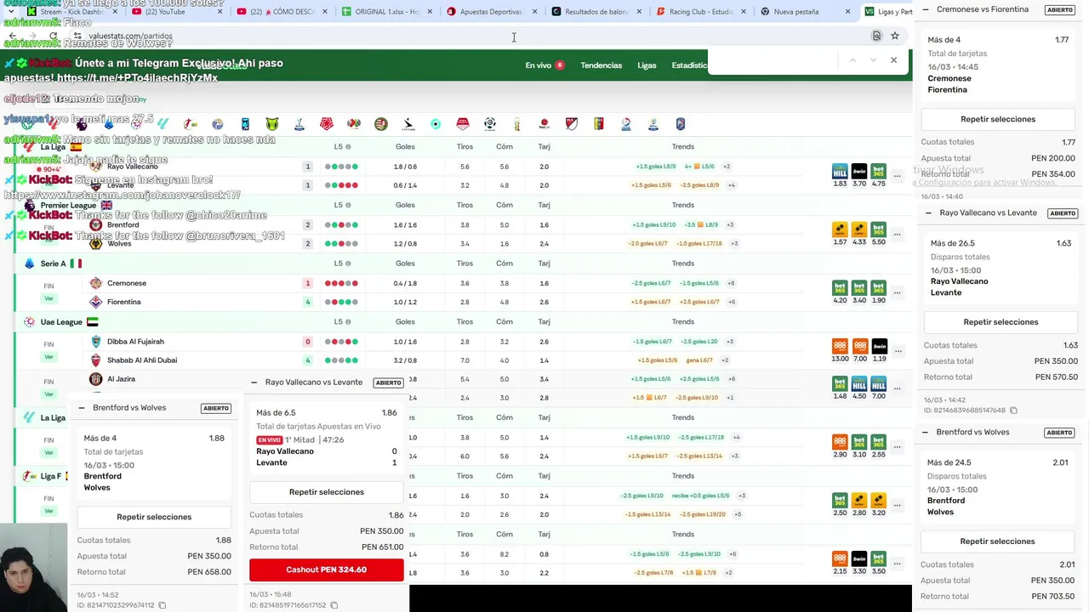Screen dimensions: 1089x612
Task: Click Cremonese team crest icon
Action: [x=96, y=283]
